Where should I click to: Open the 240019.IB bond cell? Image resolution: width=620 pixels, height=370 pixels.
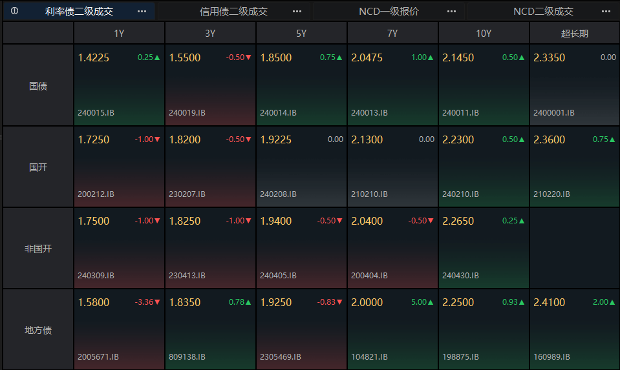coord(210,85)
